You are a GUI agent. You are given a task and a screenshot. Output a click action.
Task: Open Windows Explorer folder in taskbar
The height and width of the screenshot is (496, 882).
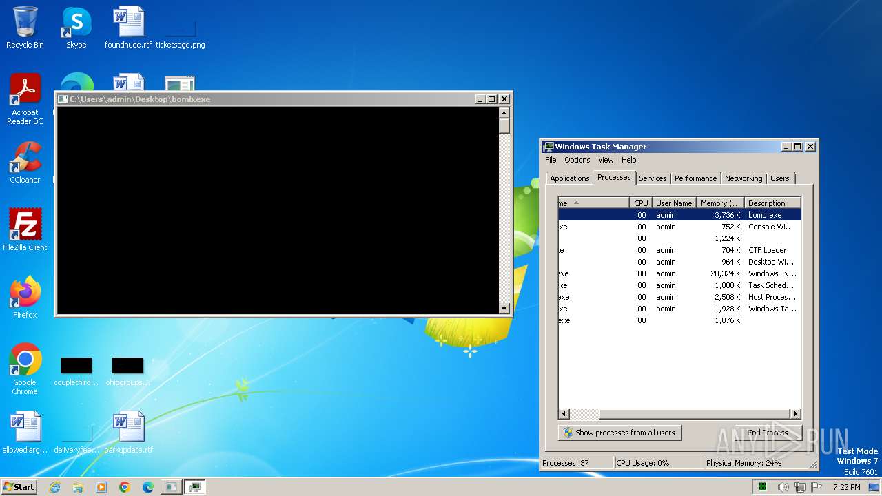point(78,487)
